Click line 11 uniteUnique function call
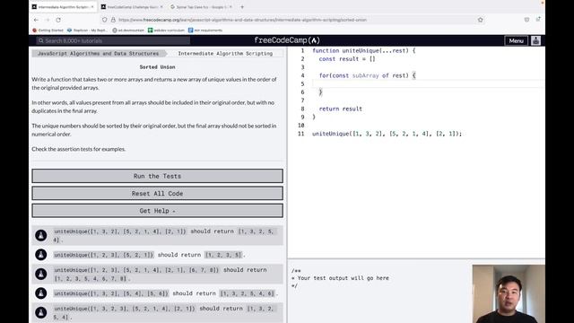The height and width of the screenshot is (323, 574). pyautogui.click(x=387, y=134)
